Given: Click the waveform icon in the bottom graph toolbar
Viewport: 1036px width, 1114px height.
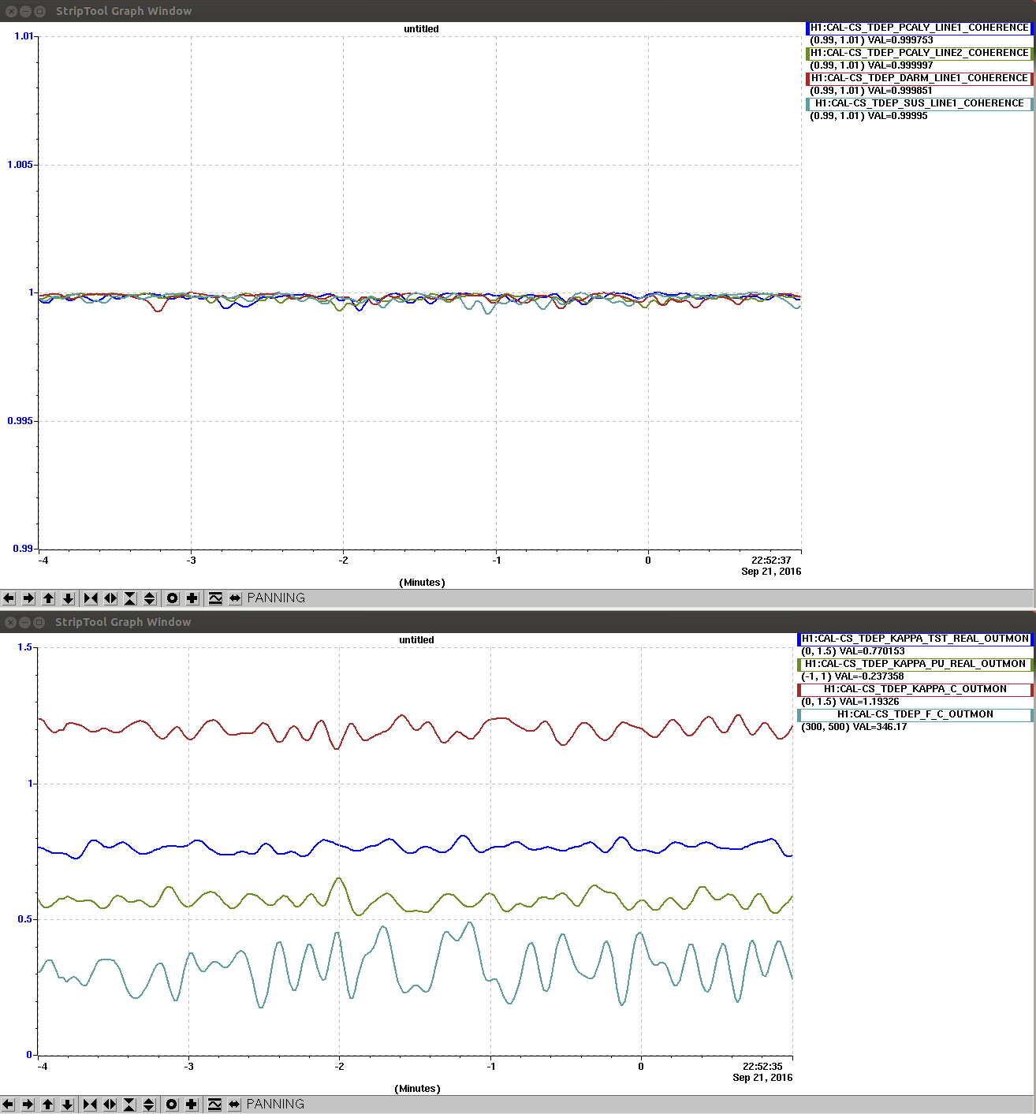Looking at the screenshot, I should point(214,1105).
